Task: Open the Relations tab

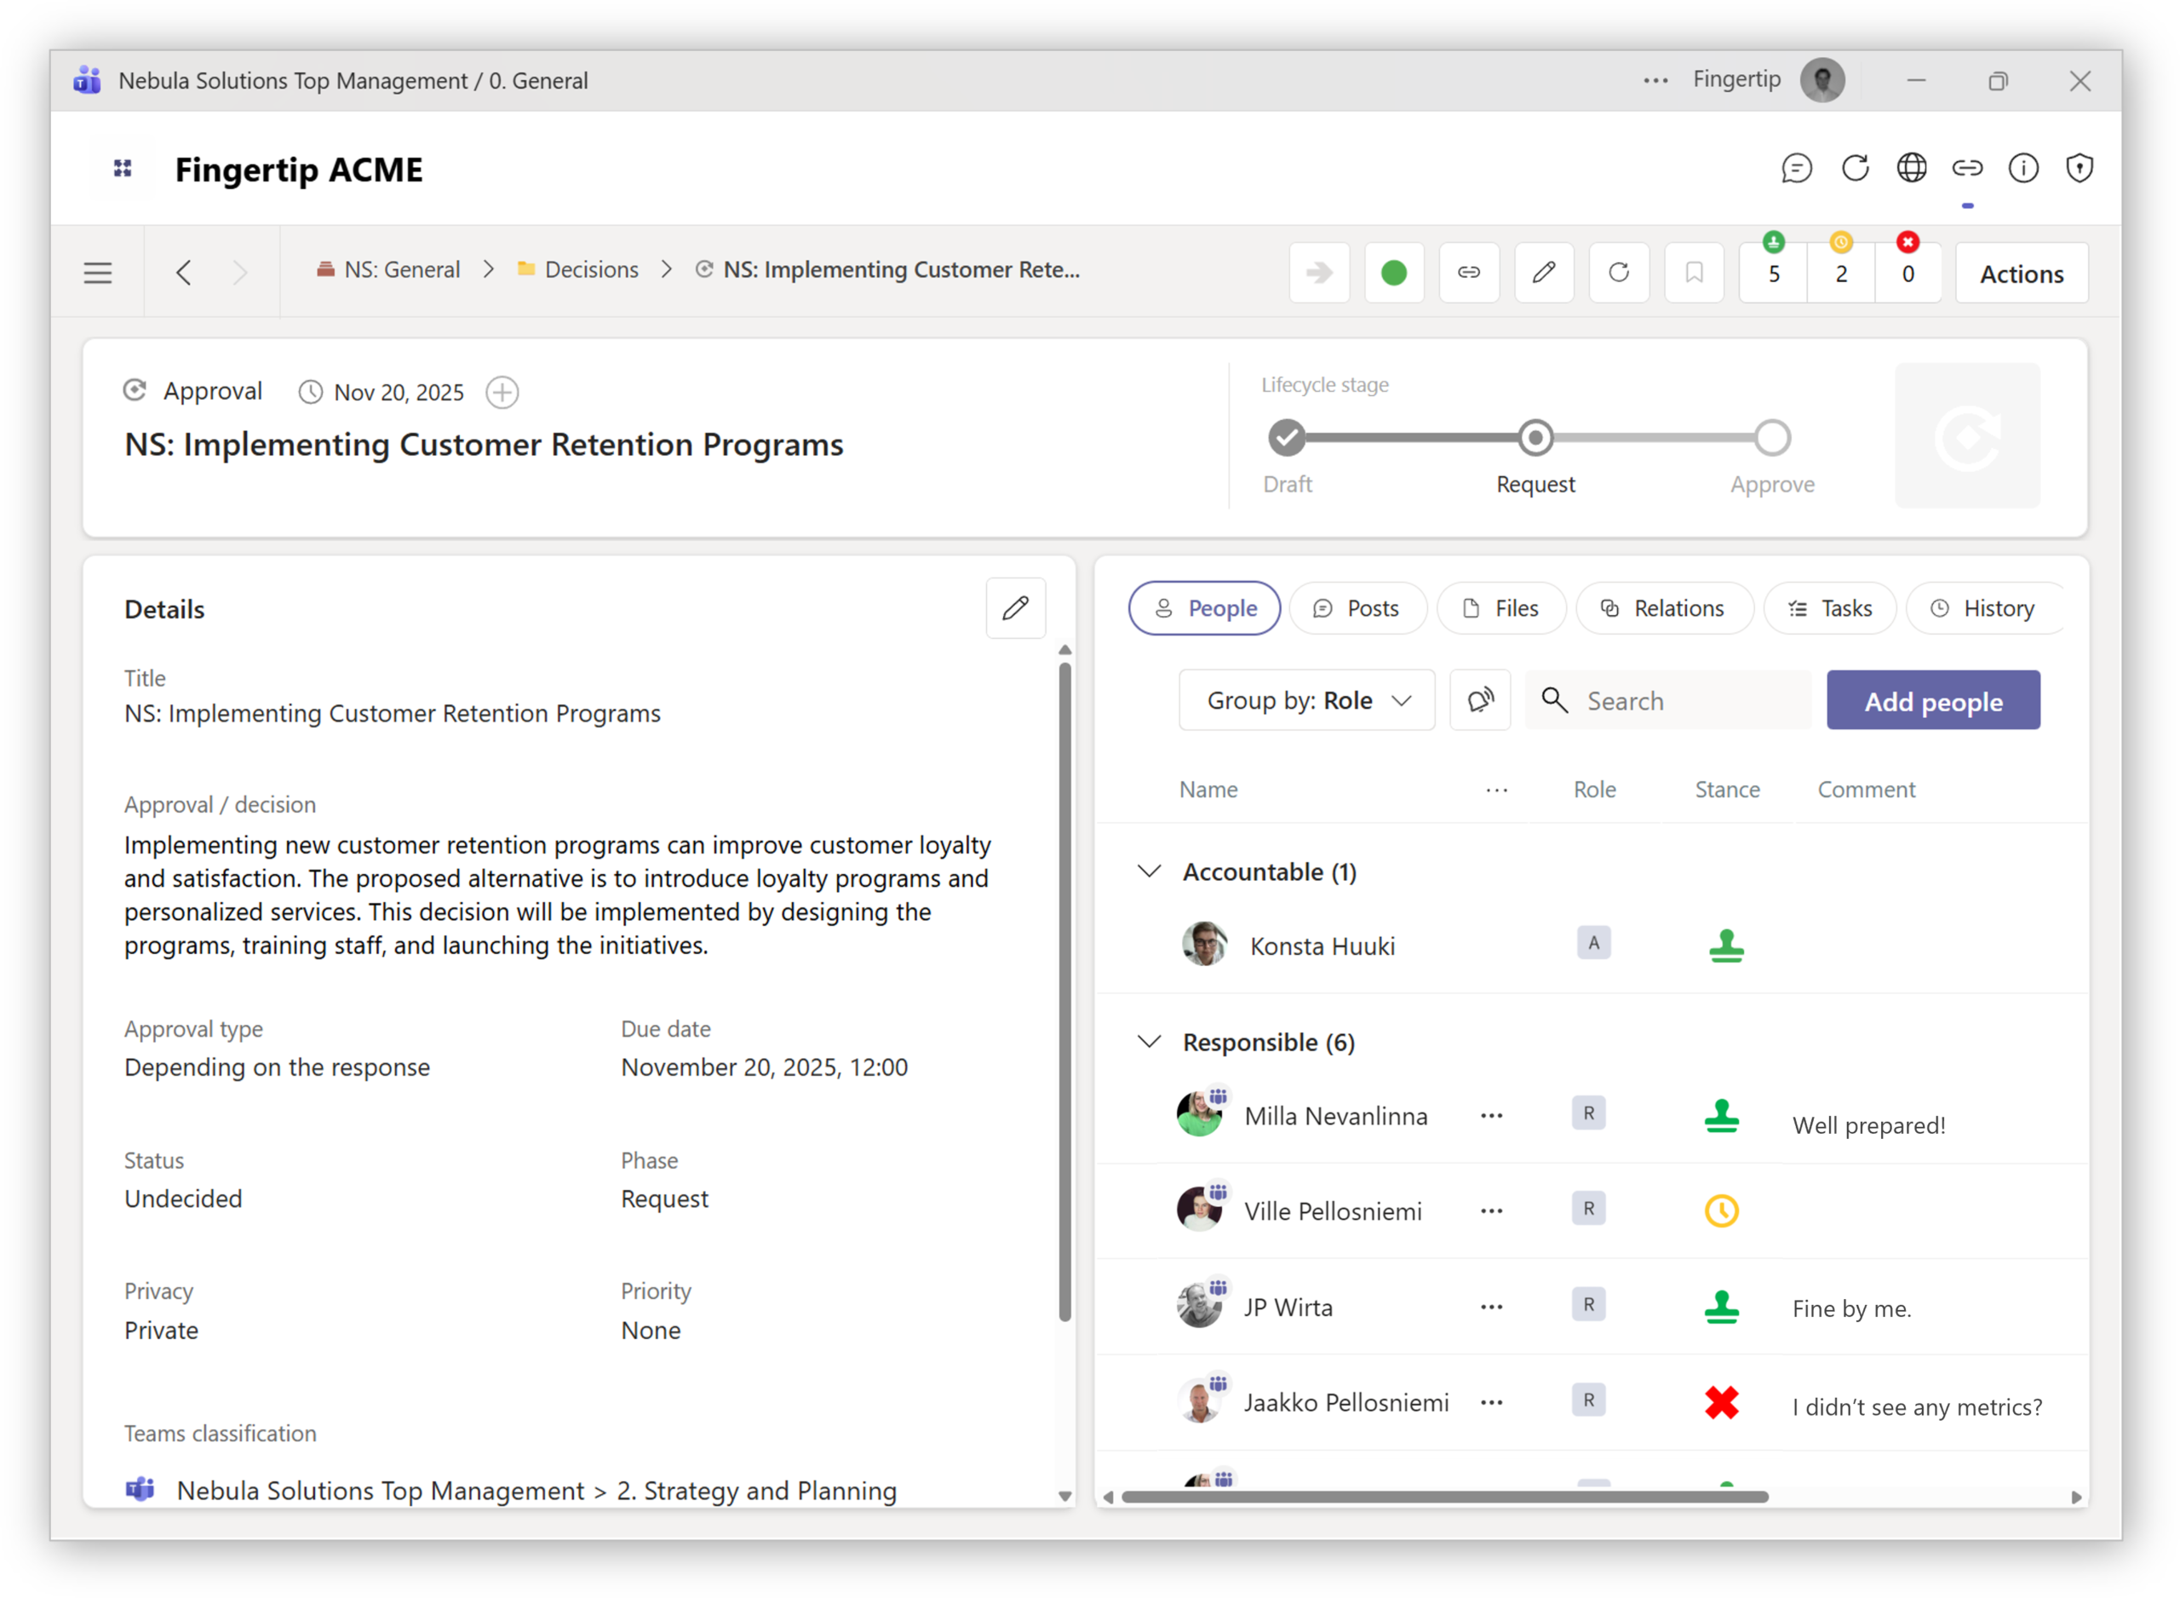Action: click(x=1664, y=608)
